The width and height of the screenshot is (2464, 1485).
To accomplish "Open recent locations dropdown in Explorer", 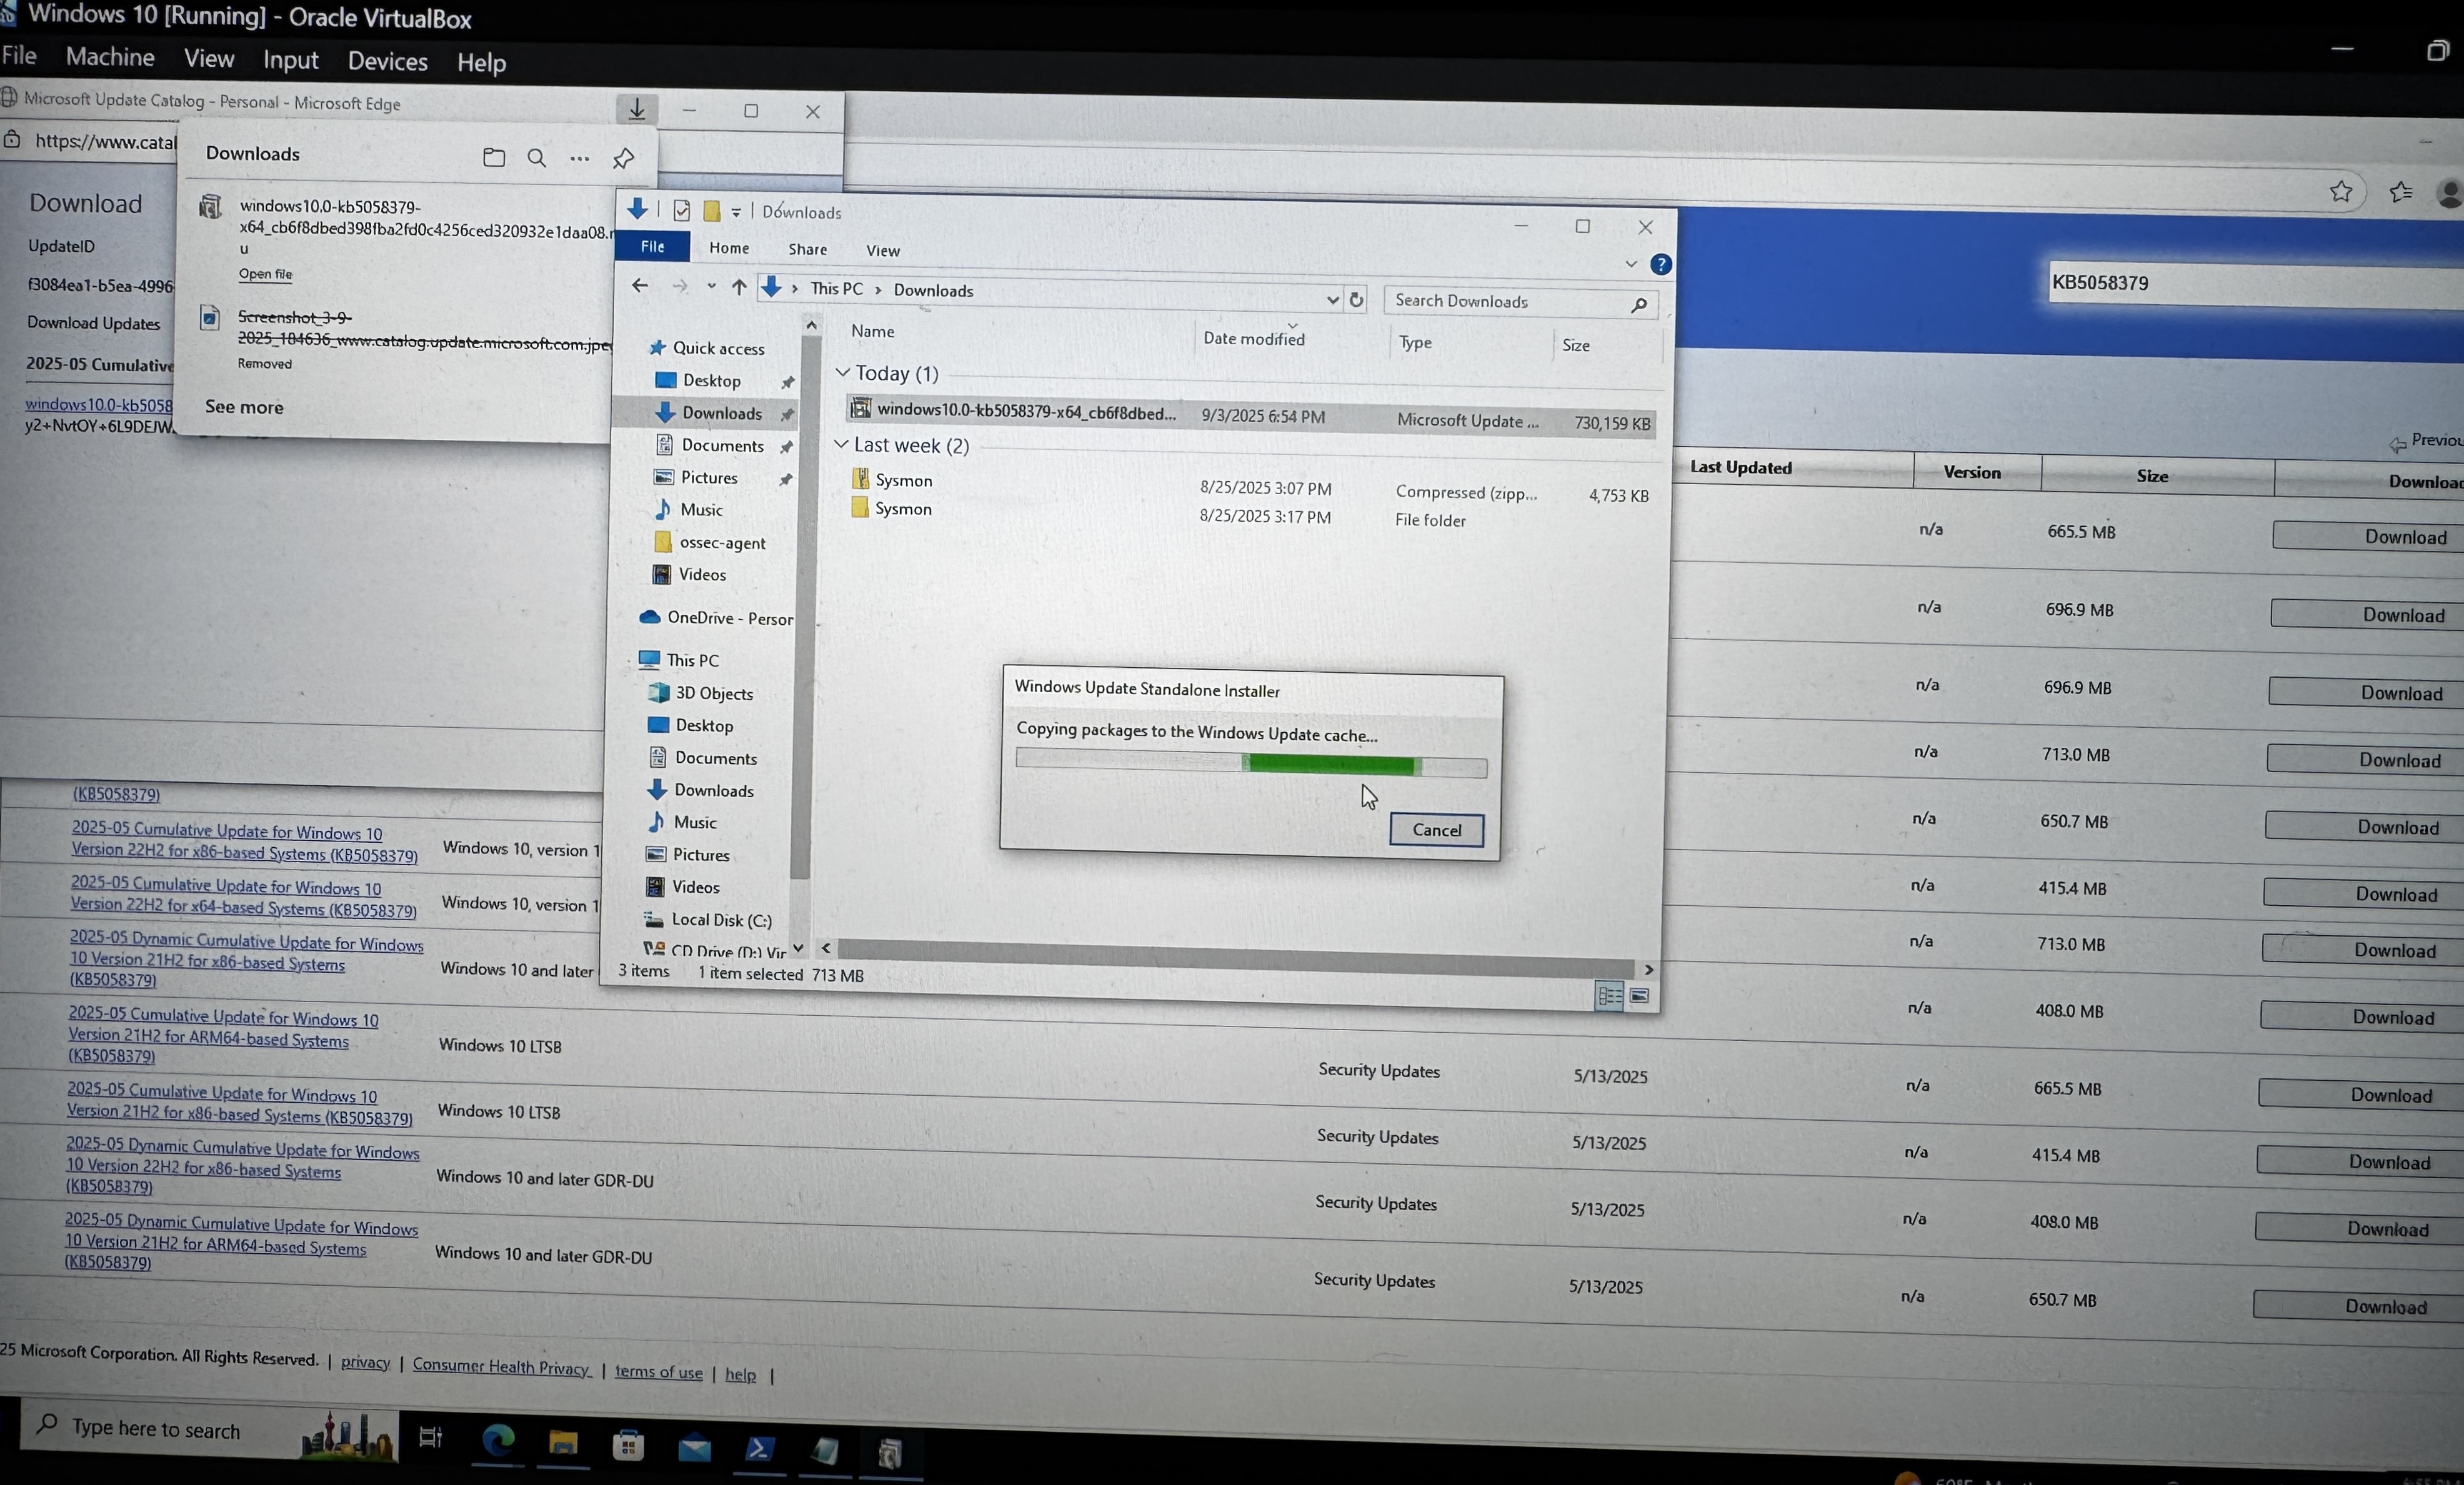I will pos(711,286).
